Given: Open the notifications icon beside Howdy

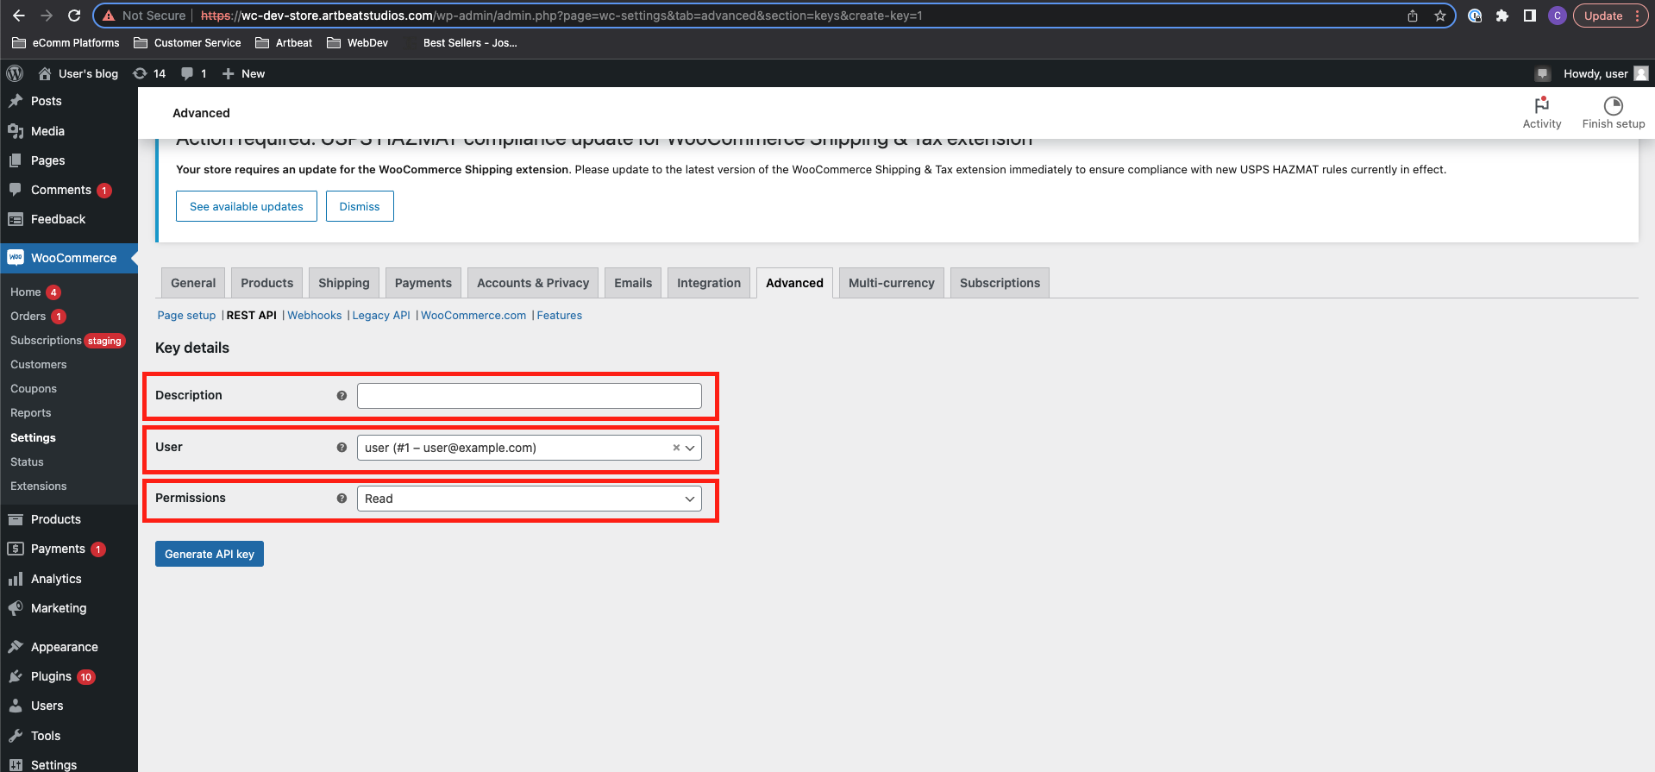Looking at the screenshot, I should pos(1543,73).
